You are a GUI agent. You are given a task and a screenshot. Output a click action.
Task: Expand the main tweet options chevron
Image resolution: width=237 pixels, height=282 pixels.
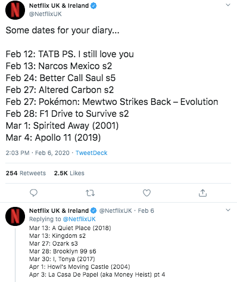coord(228,5)
